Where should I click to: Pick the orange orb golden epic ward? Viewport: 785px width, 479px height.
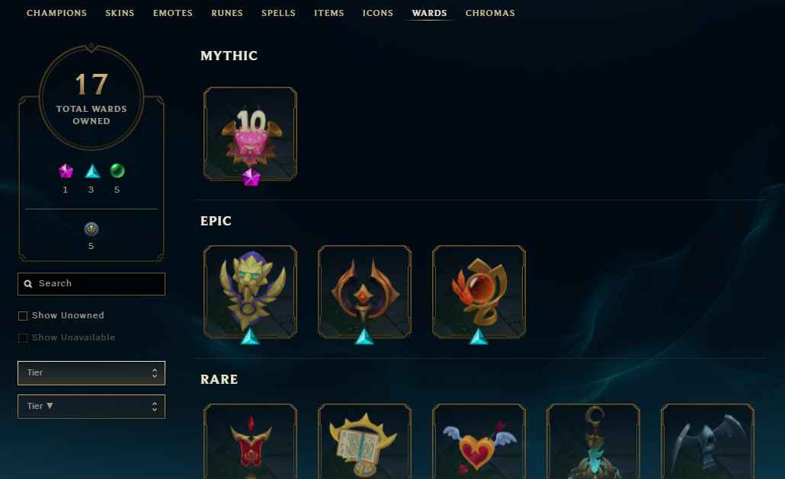479,292
